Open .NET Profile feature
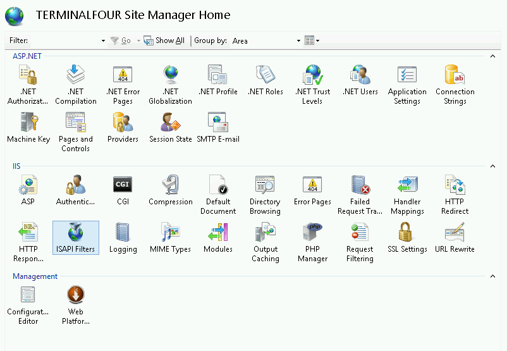This screenshot has width=507, height=351. [x=218, y=80]
